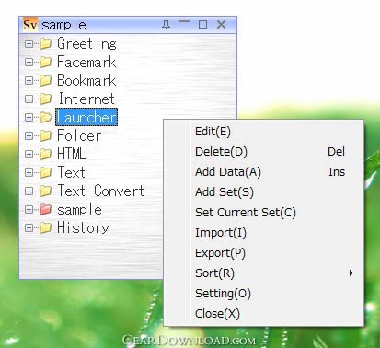Click the Bookmark folder icon
380x348 pixels.
[x=45, y=80]
